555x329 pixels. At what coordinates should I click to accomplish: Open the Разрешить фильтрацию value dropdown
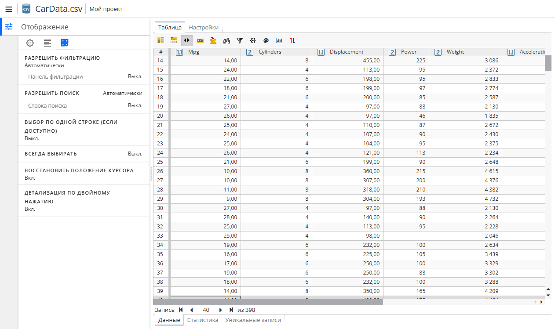44,65
